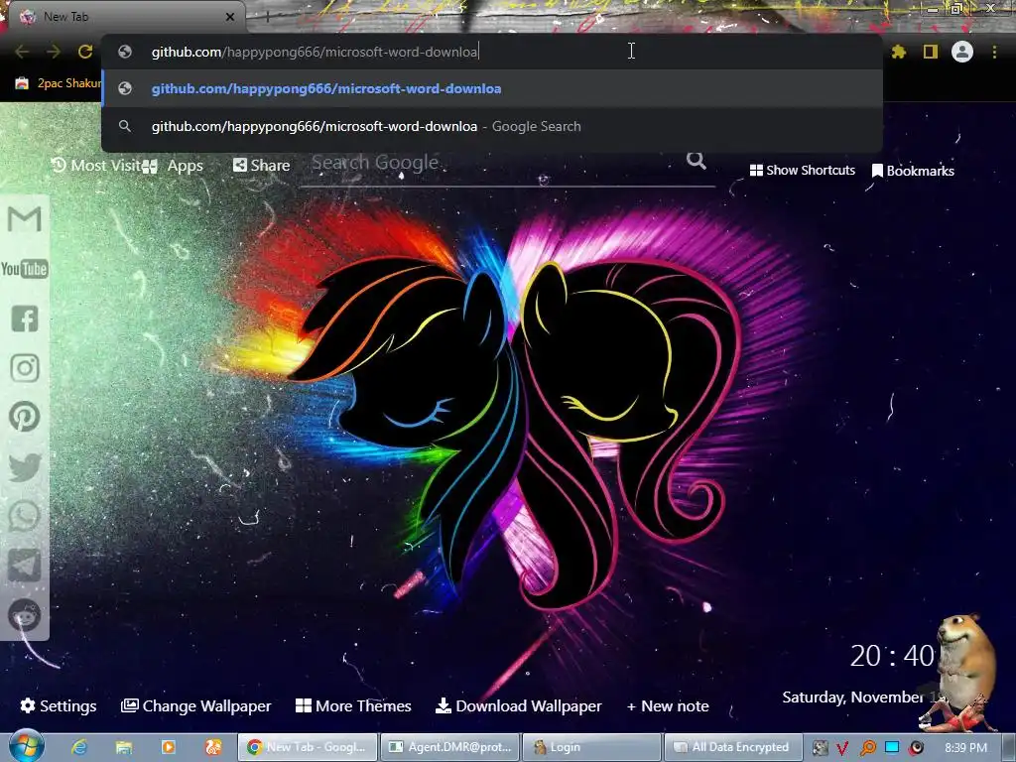The width and height of the screenshot is (1016, 762).
Task: Switch to Login taskbar window
Action: [591, 747]
